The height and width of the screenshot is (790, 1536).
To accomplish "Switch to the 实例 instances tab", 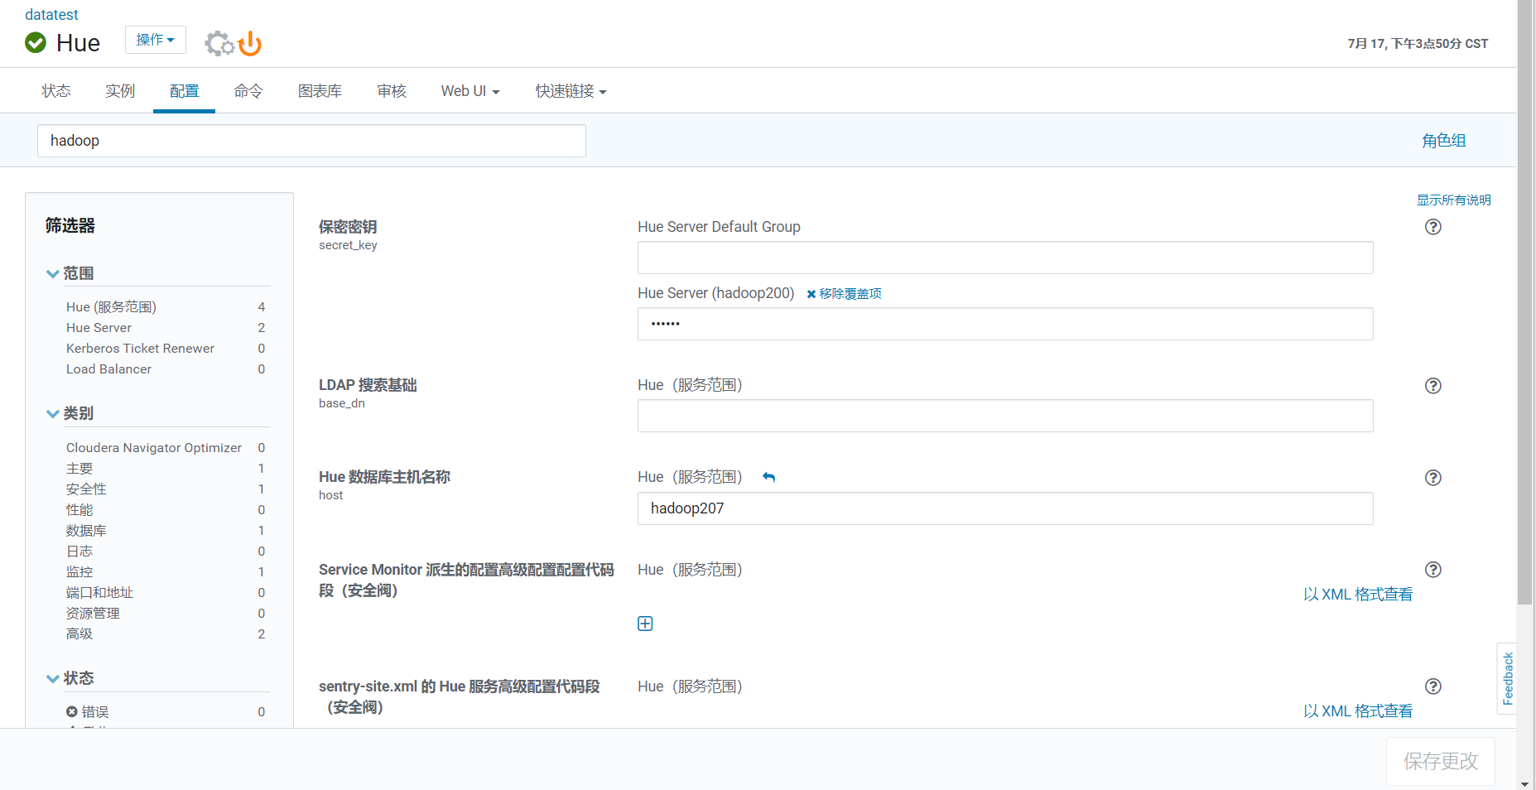I will (x=120, y=91).
